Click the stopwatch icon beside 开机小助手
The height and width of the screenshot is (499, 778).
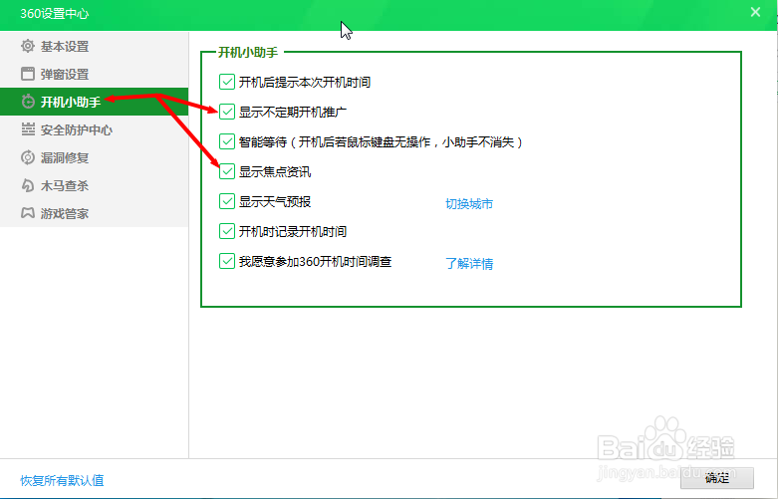tap(28, 102)
